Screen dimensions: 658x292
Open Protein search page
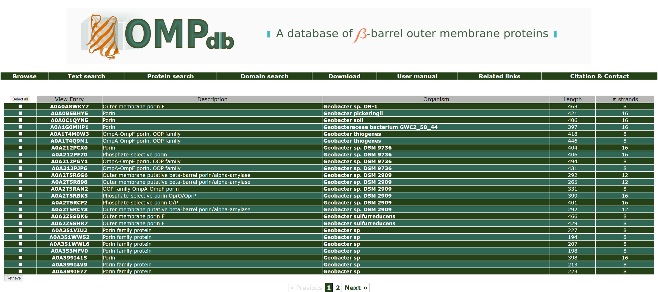170,76
